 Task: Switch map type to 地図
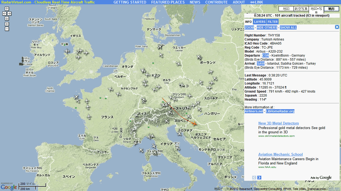[x=286, y=9]
